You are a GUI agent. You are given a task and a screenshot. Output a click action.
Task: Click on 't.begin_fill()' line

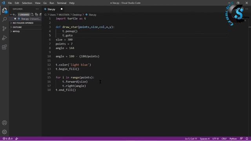pos(67,69)
